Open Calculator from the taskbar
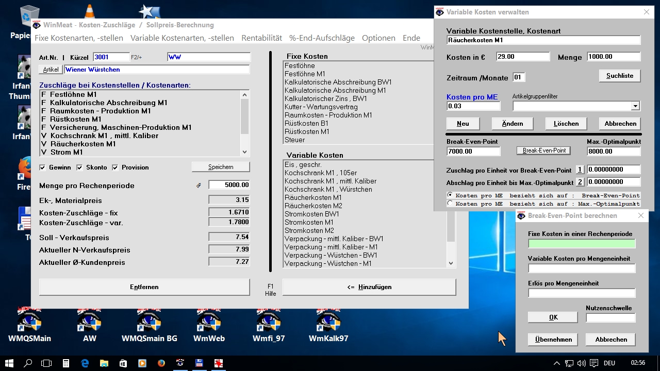The height and width of the screenshot is (371, 660). 66,363
